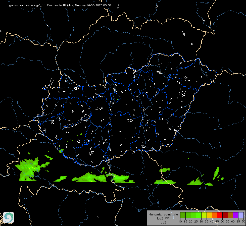Click the '20' scale value in legend
This screenshot has width=246, height=226.
(191, 221)
